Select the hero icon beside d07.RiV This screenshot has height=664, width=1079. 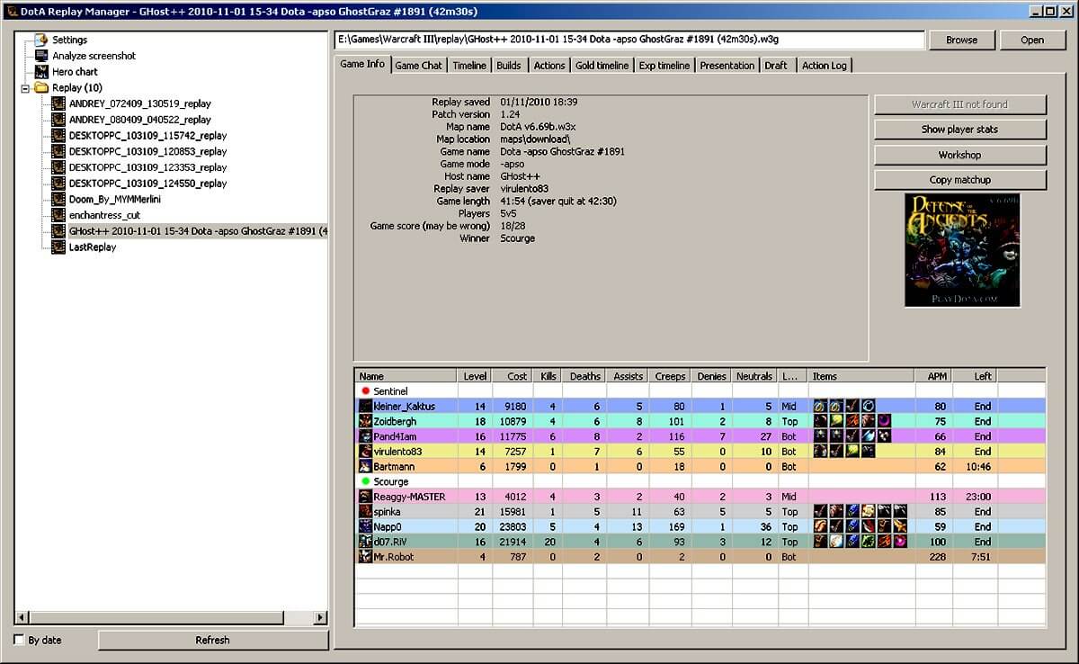point(365,542)
